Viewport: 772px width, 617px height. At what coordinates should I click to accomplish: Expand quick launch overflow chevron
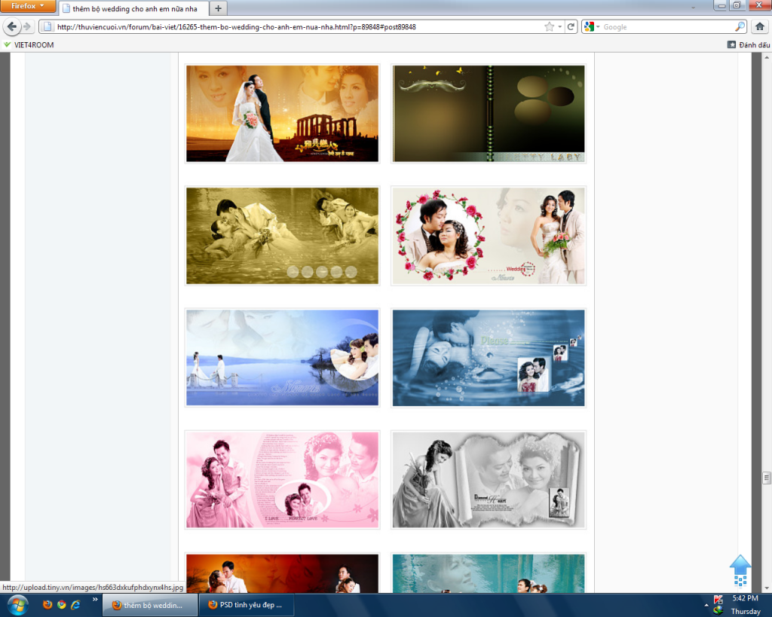pos(95,599)
